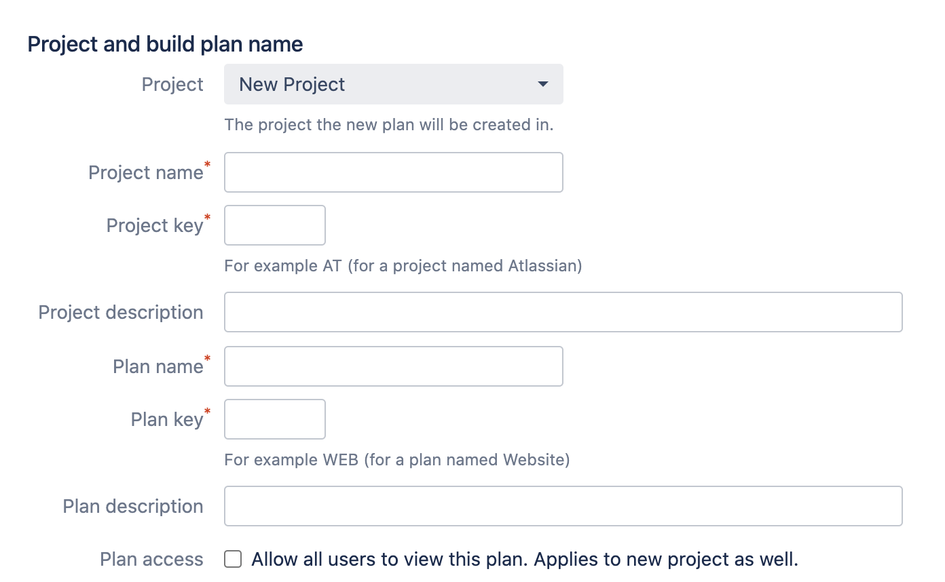The image size is (945, 582).
Task: Click the caret arrow in the Project dropdown
Action: point(542,85)
